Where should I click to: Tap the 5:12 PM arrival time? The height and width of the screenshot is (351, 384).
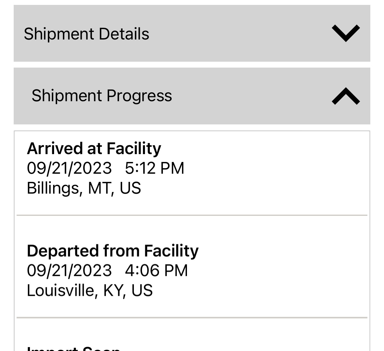pos(154,168)
